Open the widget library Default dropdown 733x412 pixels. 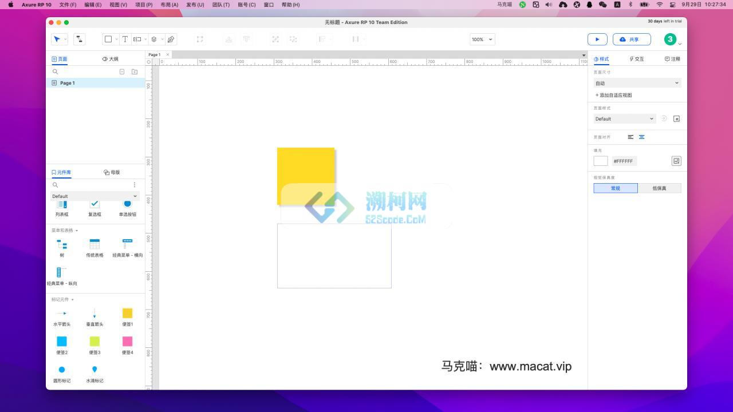point(94,196)
